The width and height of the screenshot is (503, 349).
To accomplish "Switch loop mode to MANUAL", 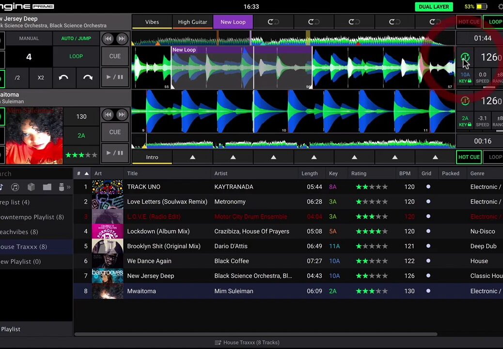I will [x=29, y=38].
